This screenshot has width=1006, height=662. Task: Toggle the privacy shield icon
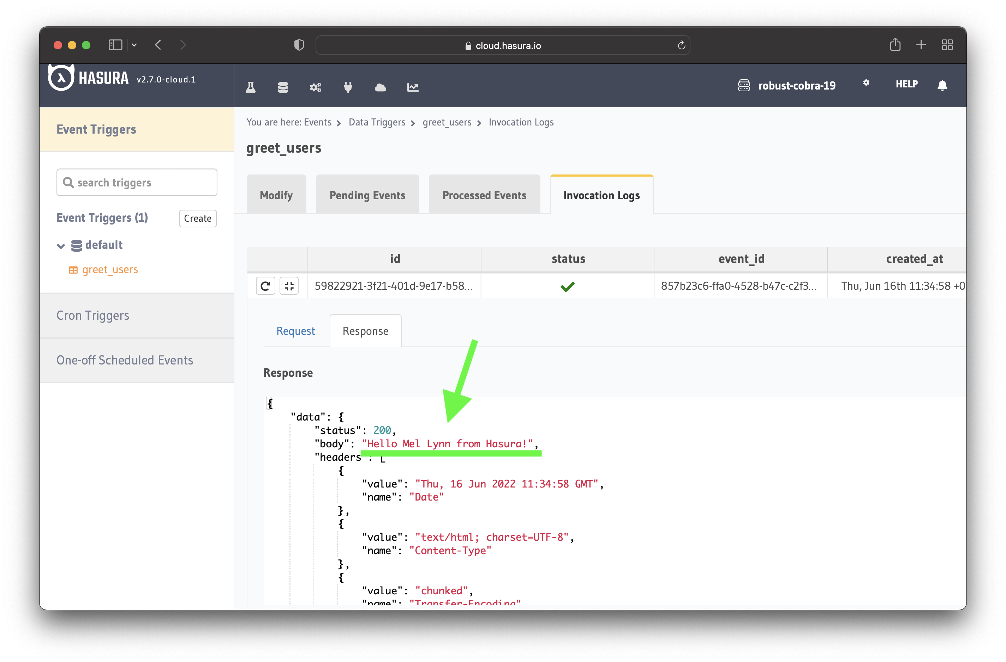(x=299, y=45)
